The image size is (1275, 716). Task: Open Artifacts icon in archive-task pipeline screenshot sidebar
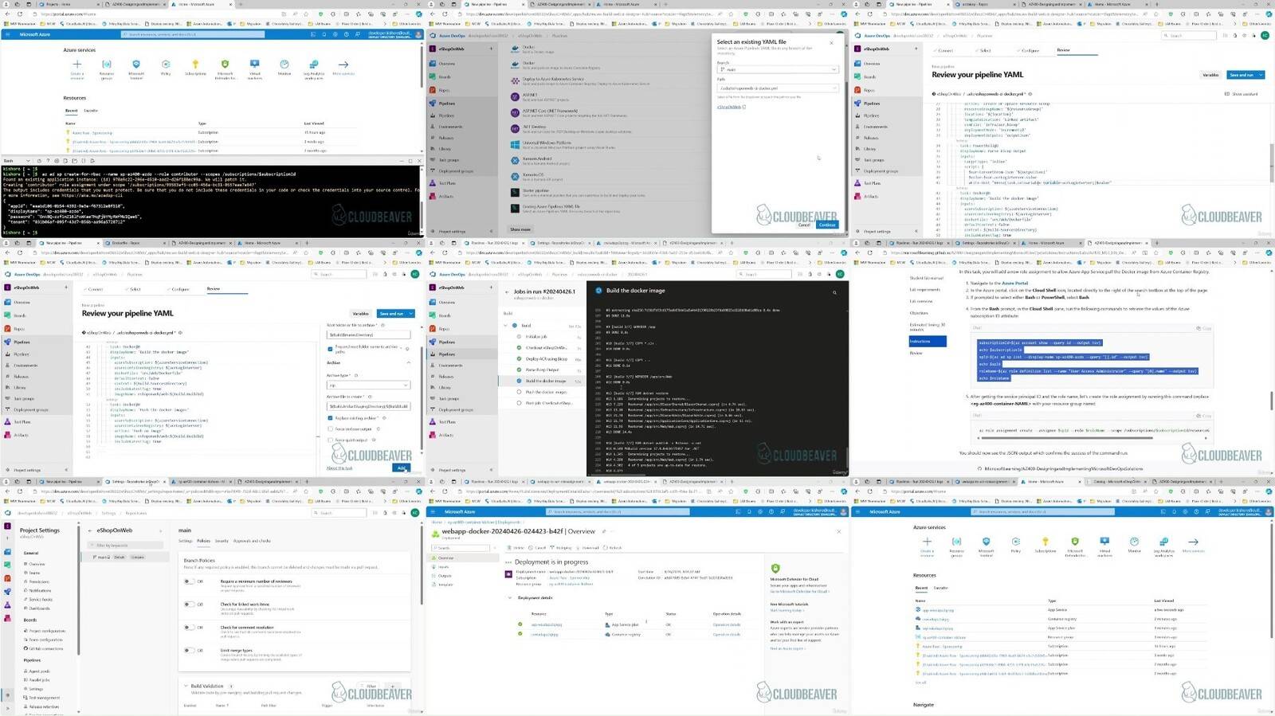pos(8,435)
